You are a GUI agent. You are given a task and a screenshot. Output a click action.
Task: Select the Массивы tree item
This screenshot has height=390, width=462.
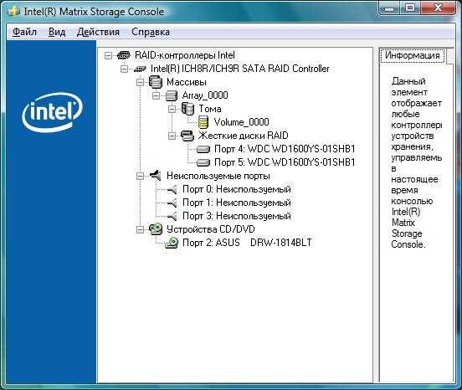pos(187,82)
